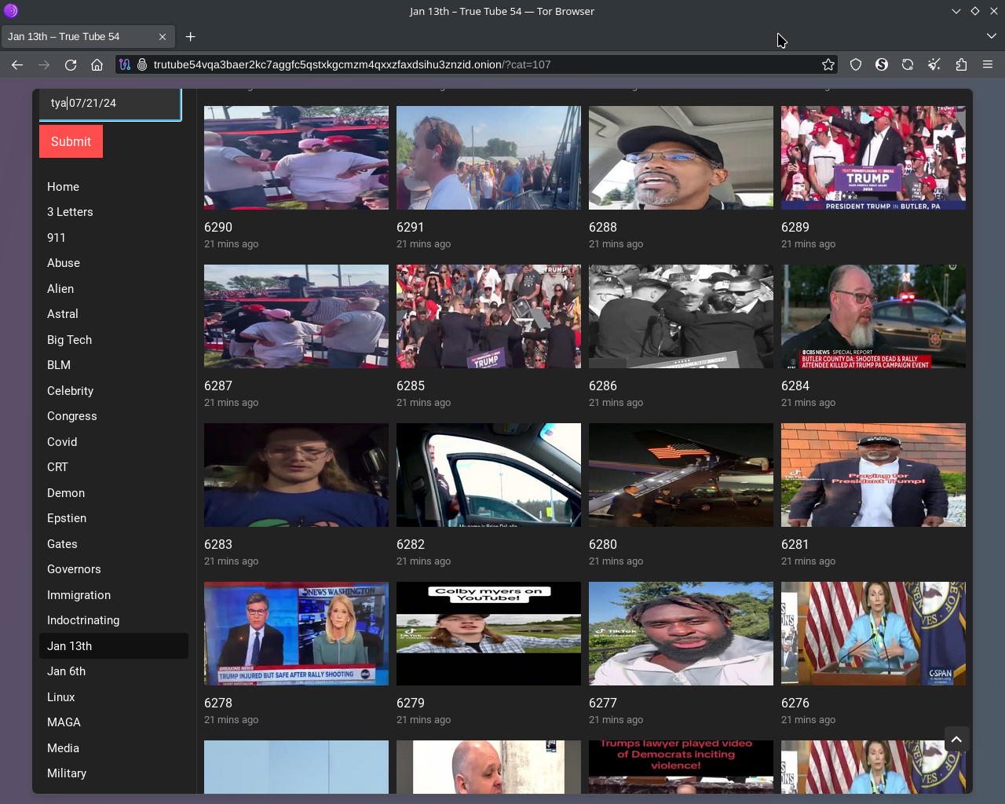The image size is (1005, 804).
Task: Open video thumbnail 6288
Action: 681,158
